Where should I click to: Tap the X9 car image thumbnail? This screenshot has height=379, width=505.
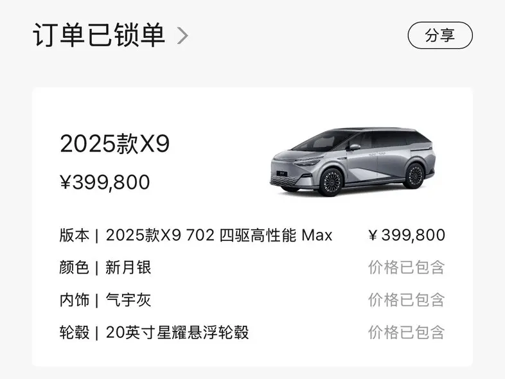tap(353, 162)
